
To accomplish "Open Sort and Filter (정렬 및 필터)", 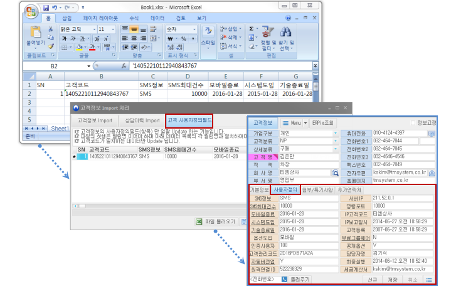I will tap(268, 38).
